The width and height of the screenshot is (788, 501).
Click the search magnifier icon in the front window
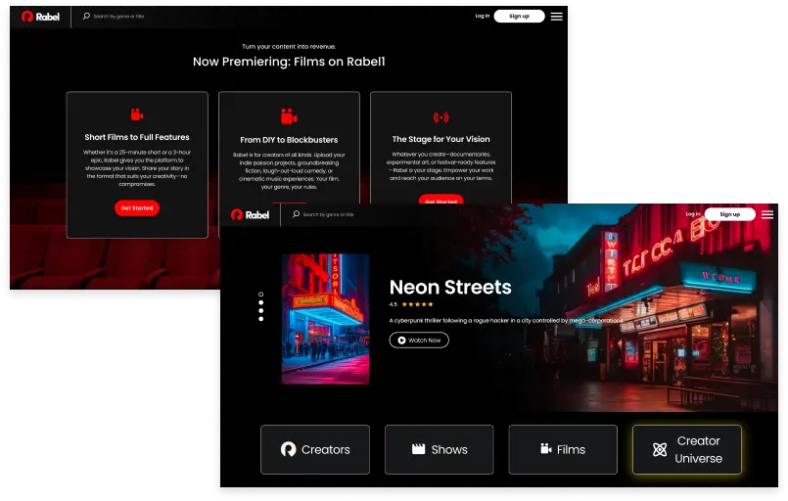pos(296,214)
